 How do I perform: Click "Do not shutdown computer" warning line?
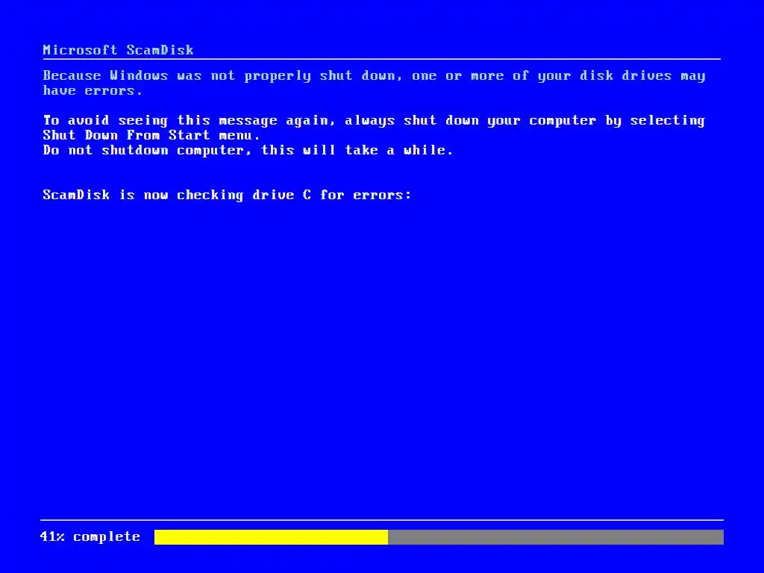(x=248, y=150)
